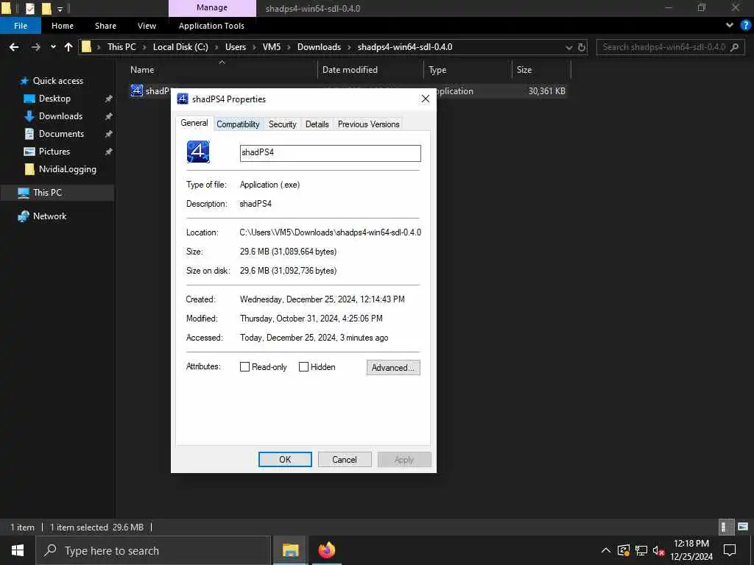Open the Share ribbon tab
Viewport: 754px width, 565px height.
(105, 26)
